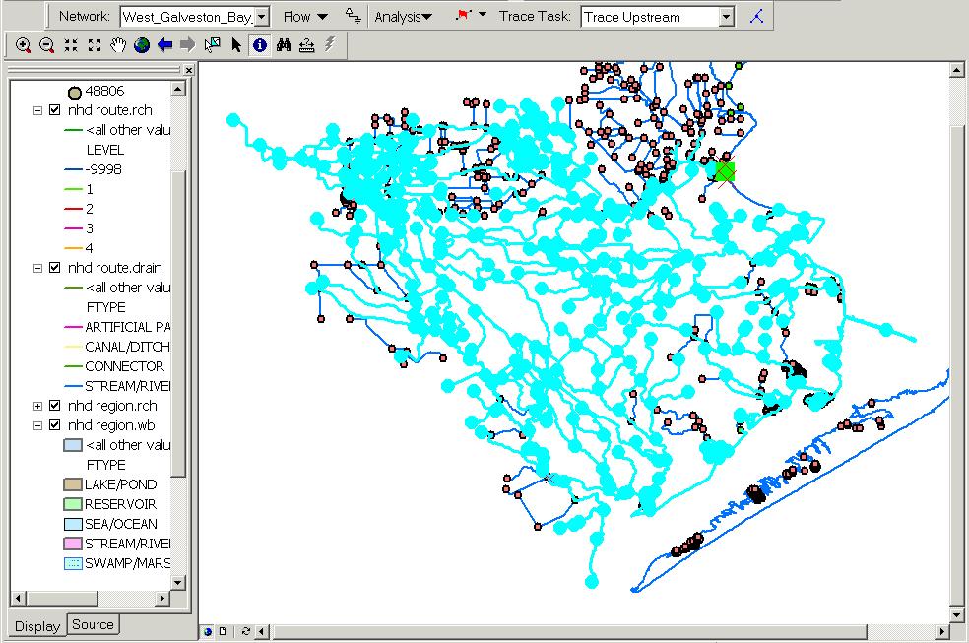The height and width of the screenshot is (643, 969).
Task: Toggle nhd region.wb layer checkbox
Action: tap(55, 425)
